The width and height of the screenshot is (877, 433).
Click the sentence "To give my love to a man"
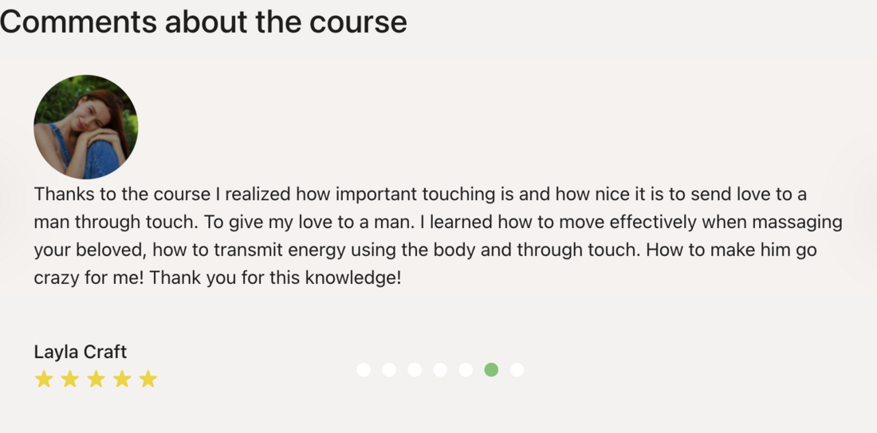coord(309,222)
